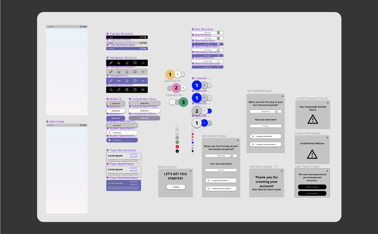Click CONTINUE button in Startup popup
Screen dimensions: 378x234
[176, 187]
